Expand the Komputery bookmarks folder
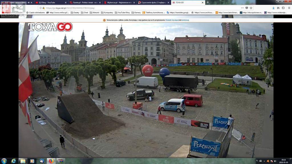 107,13
